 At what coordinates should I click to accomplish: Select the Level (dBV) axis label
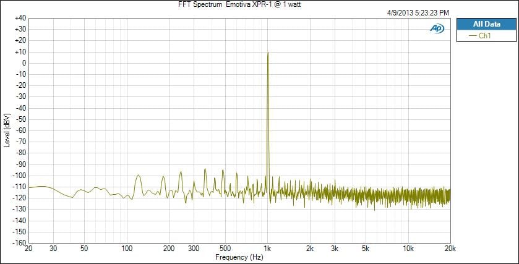[7, 130]
